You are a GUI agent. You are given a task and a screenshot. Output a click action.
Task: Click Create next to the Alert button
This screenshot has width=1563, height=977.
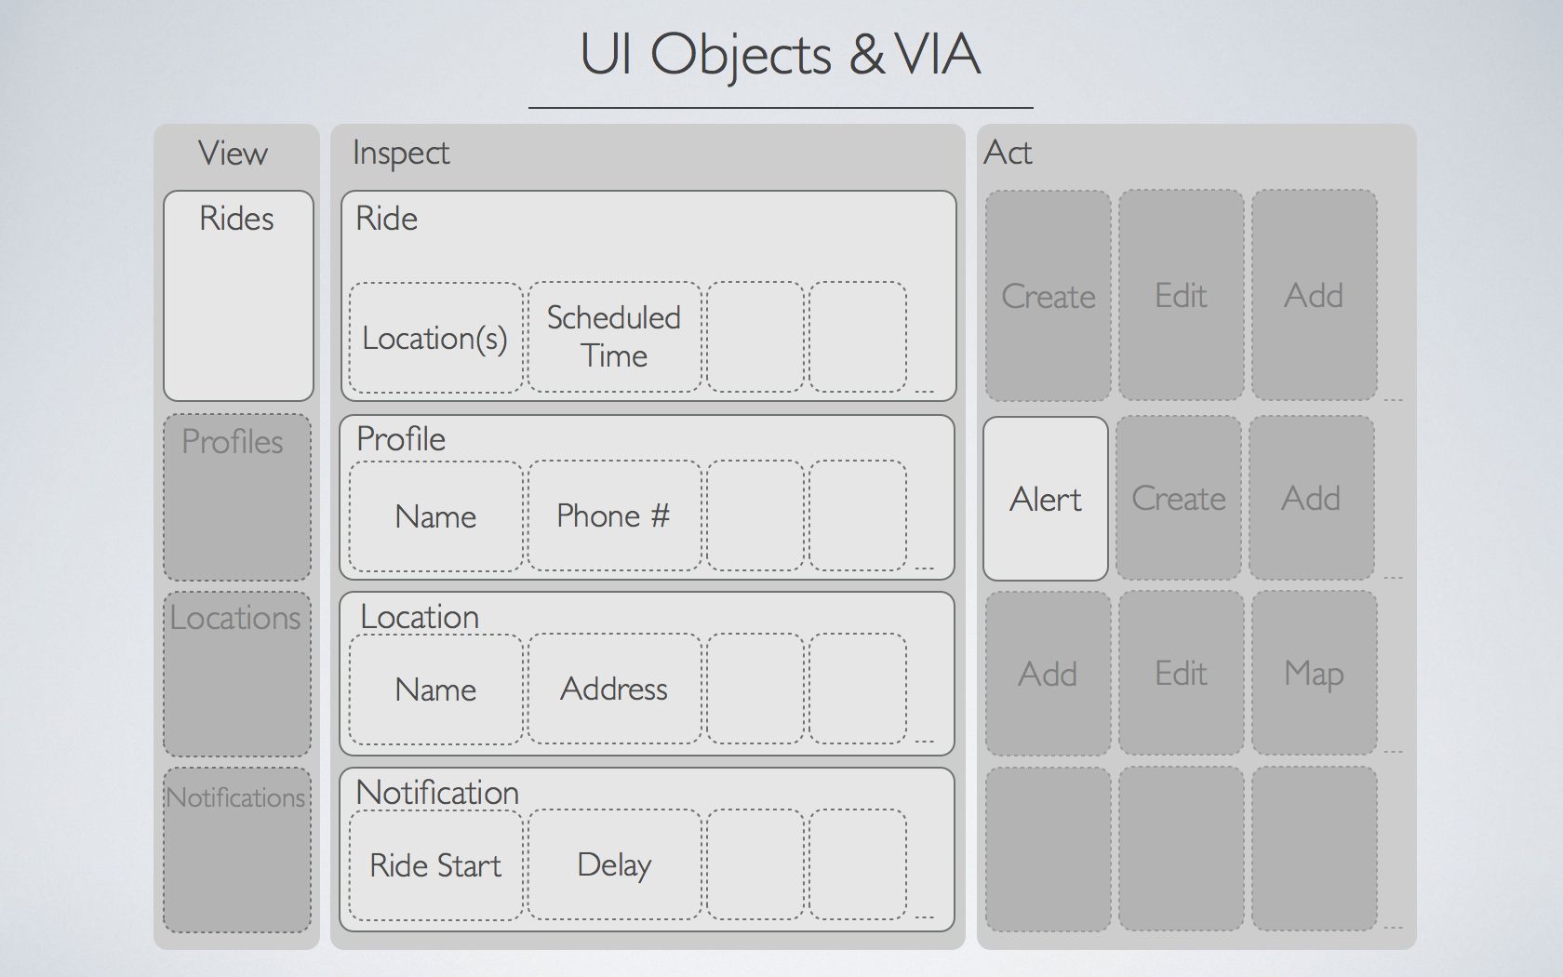(x=1179, y=498)
